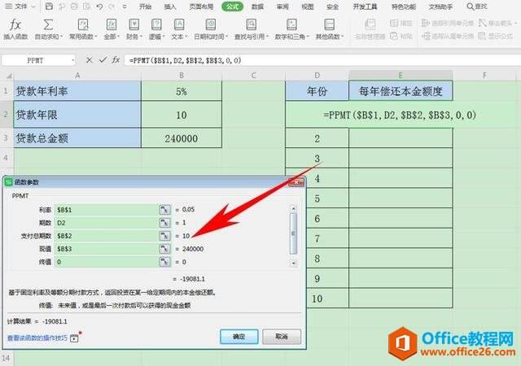This screenshot has height=366, width=521.
Task: Click range picker icon for 支付总期数 field
Action: click(164, 236)
